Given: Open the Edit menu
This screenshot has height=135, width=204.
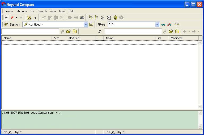Looking at the screenshot, I should (x=32, y=11).
